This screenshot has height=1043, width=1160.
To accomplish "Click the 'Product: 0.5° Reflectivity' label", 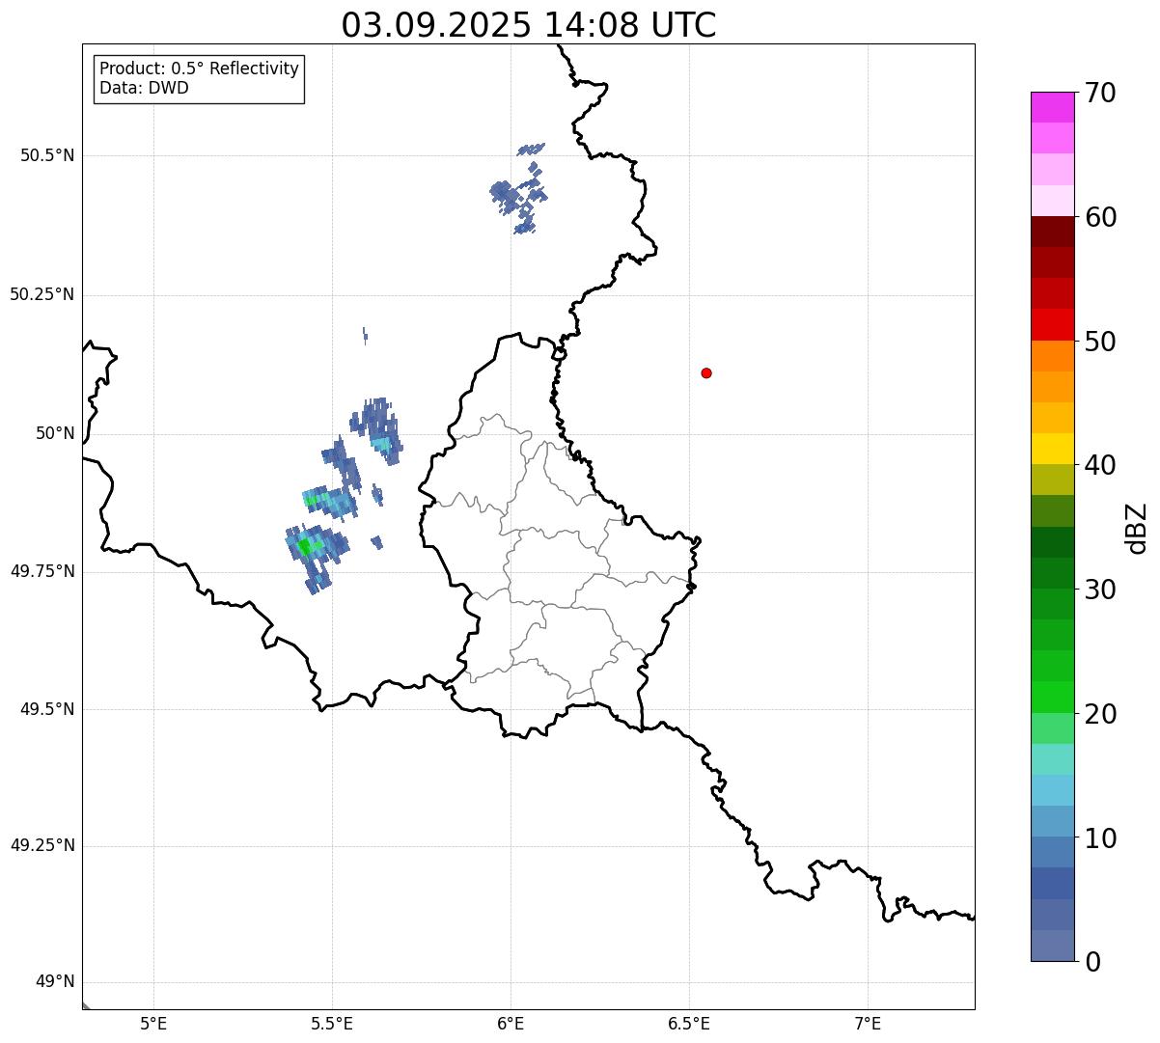I will coord(200,69).
